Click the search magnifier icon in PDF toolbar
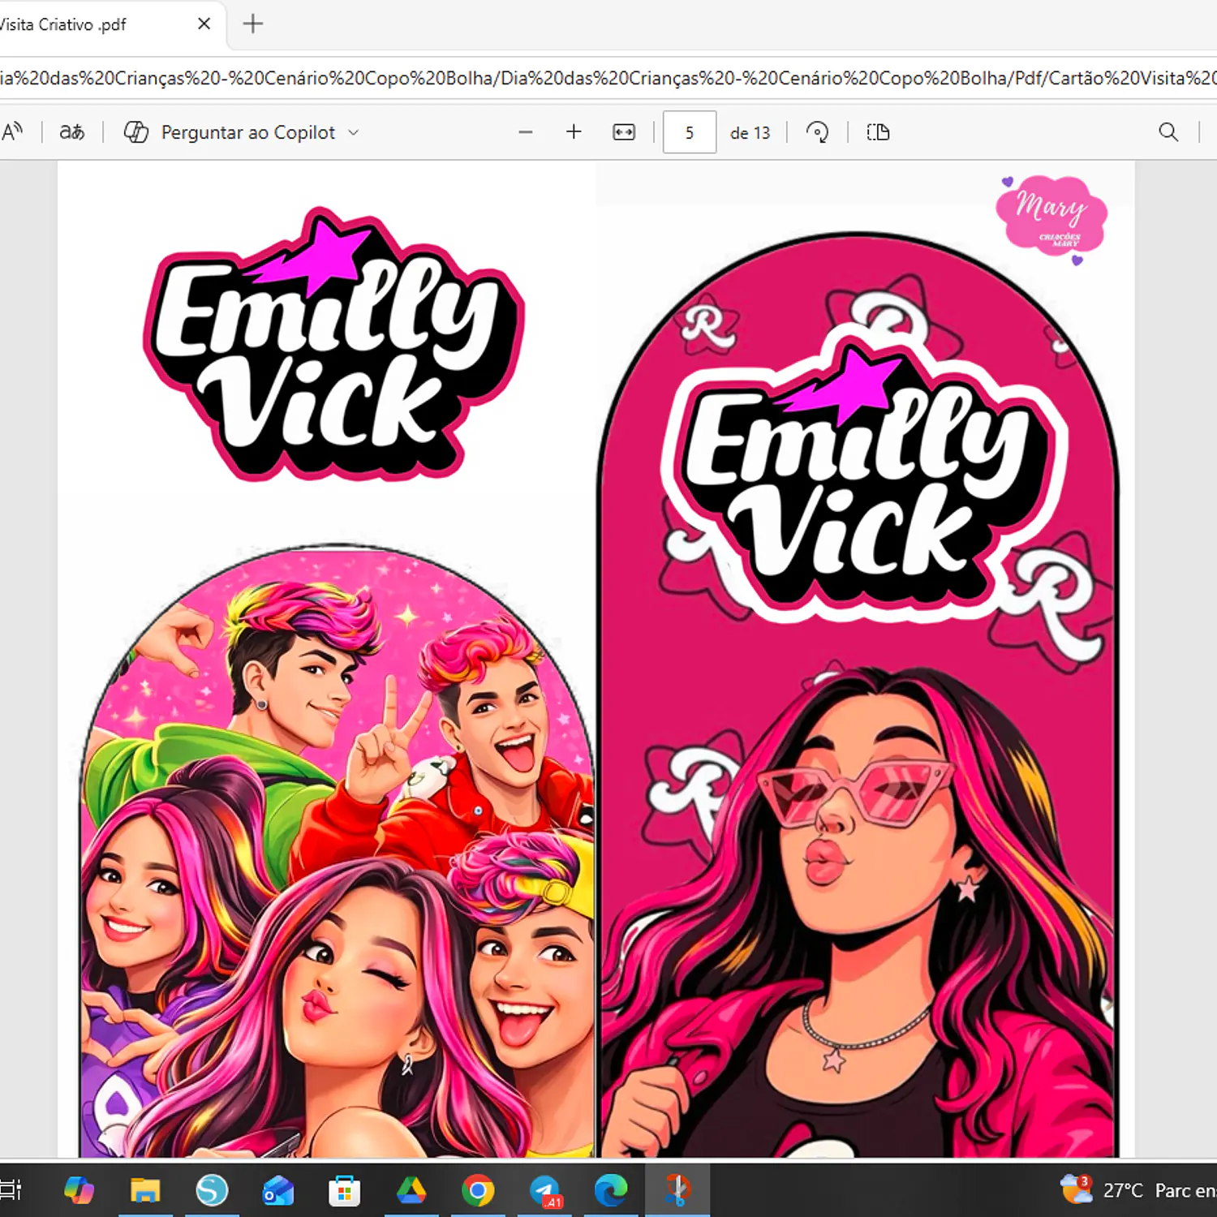Viewport: 1217px width, 1217px height. (x=1168, y=132)
